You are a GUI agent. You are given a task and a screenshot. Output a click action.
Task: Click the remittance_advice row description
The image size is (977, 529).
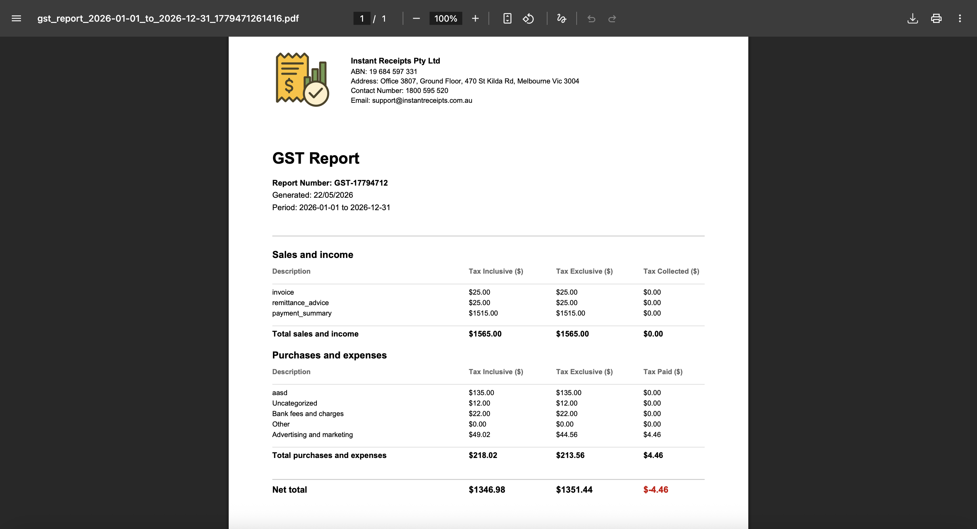[300, 303]
